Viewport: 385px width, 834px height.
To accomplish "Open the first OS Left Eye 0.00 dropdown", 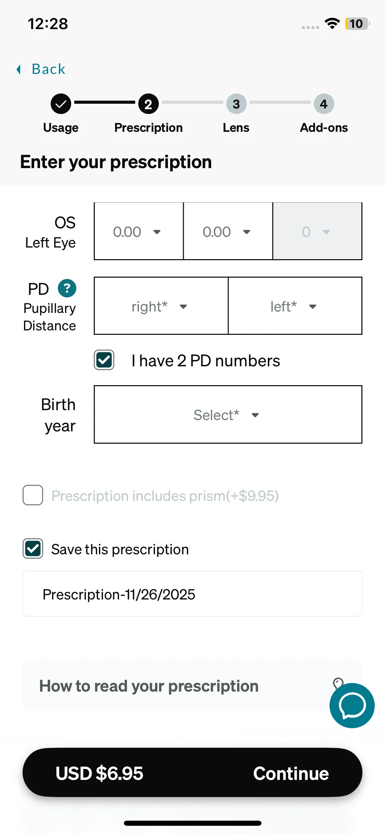I will click(139, 231).
